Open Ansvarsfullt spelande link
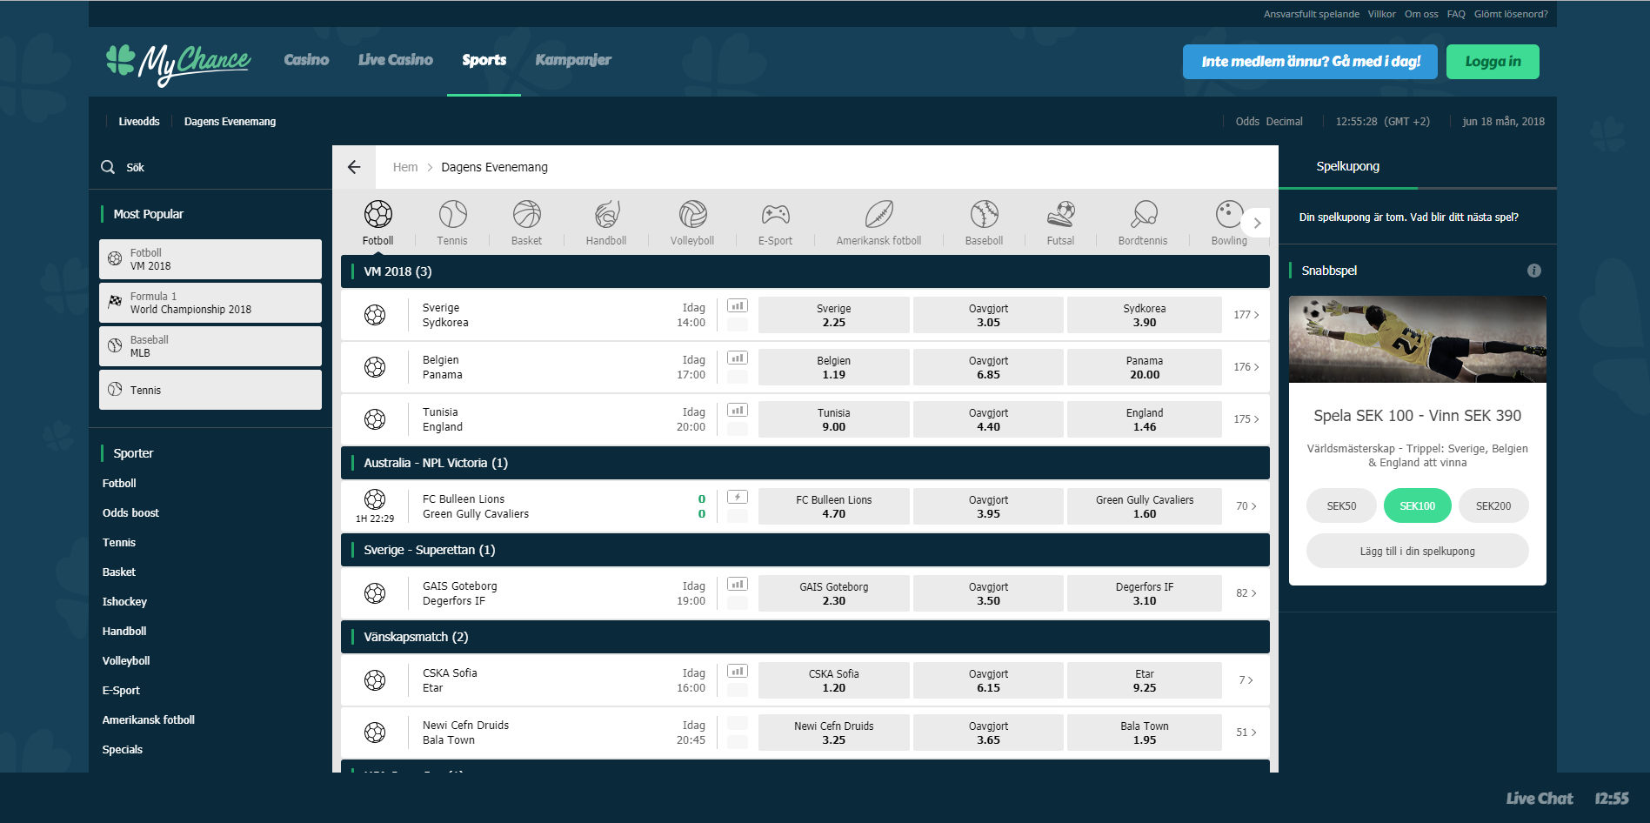Viewport: 1650px width, 823px height. coord(1311,14)
